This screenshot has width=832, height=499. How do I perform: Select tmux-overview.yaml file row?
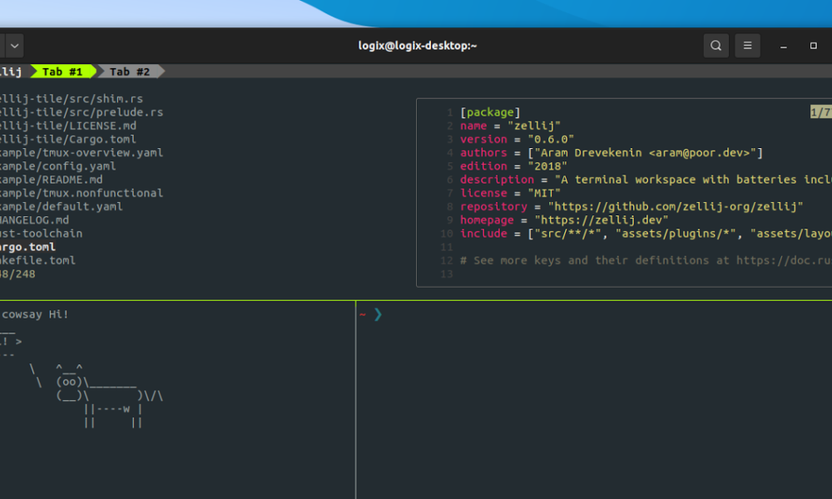pos(82,153)
